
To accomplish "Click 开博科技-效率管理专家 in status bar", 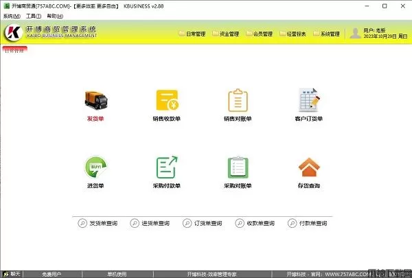I will pos(211,275).
